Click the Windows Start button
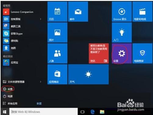 click(5, 112)
